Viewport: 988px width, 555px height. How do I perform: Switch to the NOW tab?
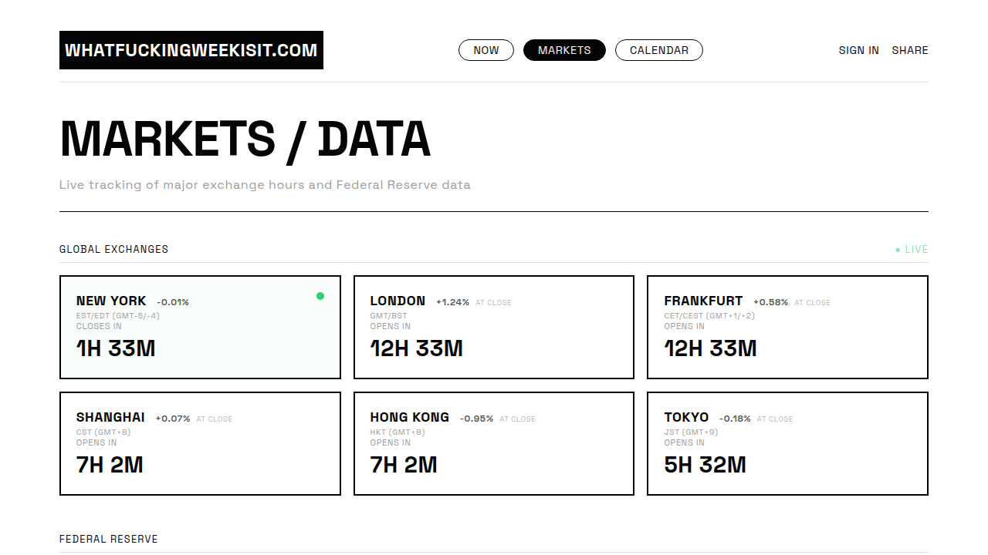click(486, 50)
